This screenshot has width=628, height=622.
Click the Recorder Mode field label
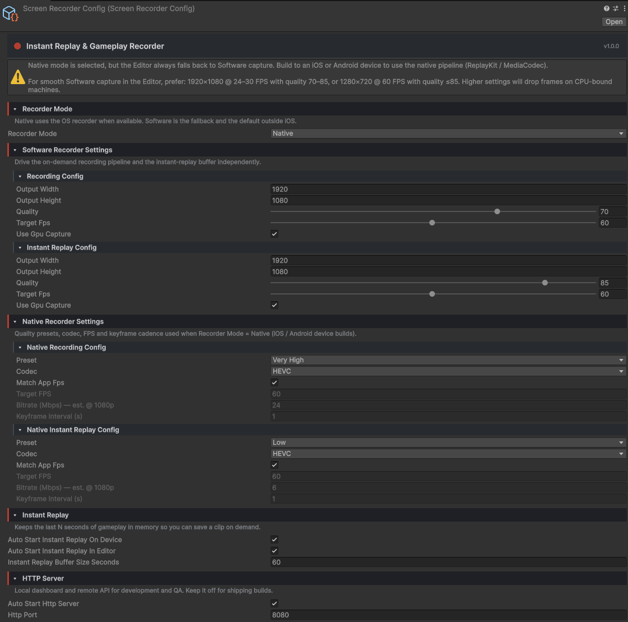pyautogui.click(x=32, y=133)
